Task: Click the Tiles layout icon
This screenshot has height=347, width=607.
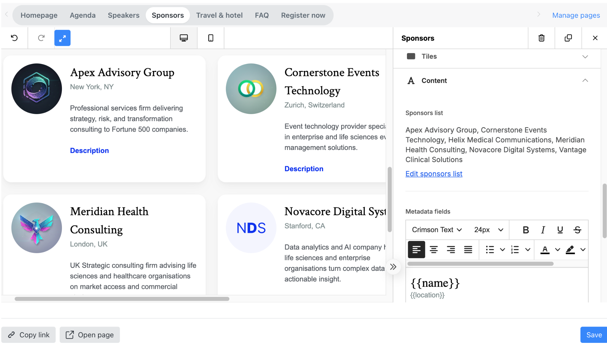Action: 411,56
